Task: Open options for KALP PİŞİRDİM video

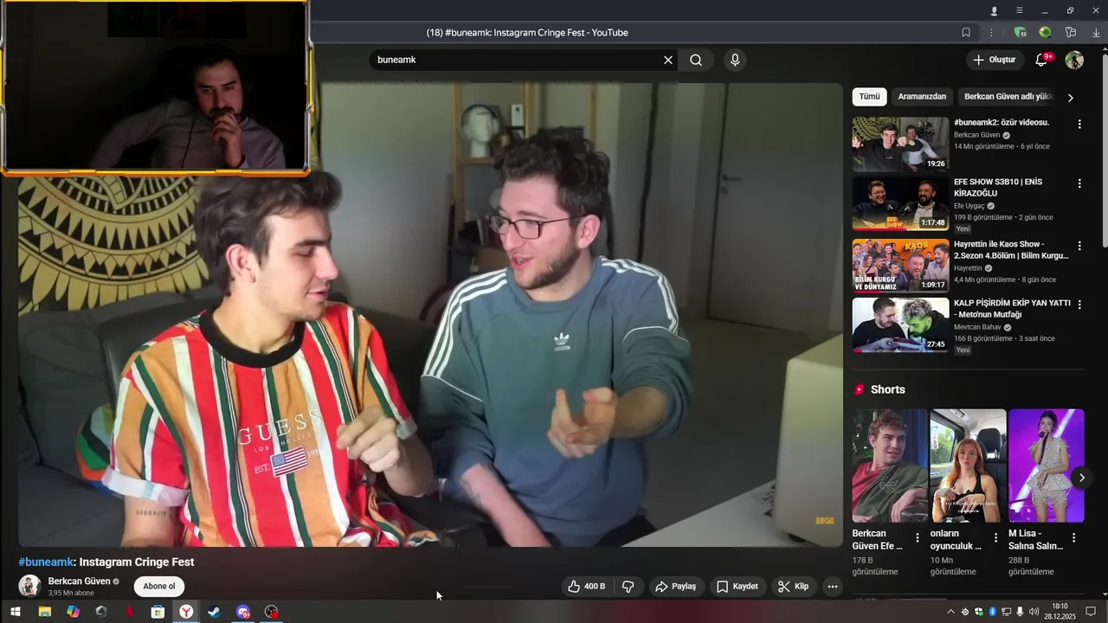Action: click(1079, 305)
